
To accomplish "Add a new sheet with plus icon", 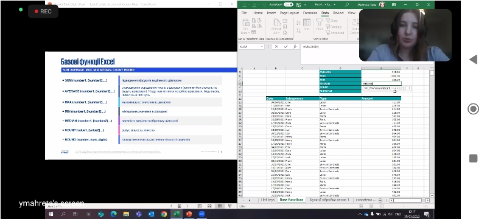I will click(x=380, y=200).
